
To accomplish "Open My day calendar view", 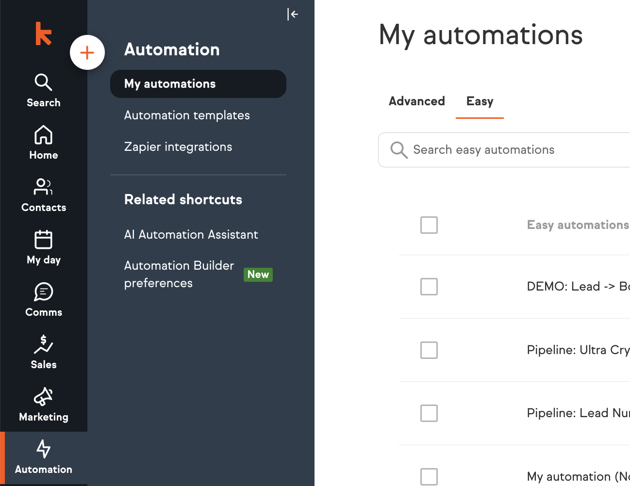I will coord(43,247).
